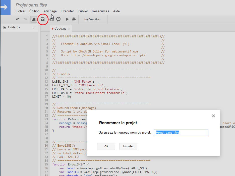This screenshot has height=176, width=235.
Task: Click the Projet sans titre title
Action: 31,5
